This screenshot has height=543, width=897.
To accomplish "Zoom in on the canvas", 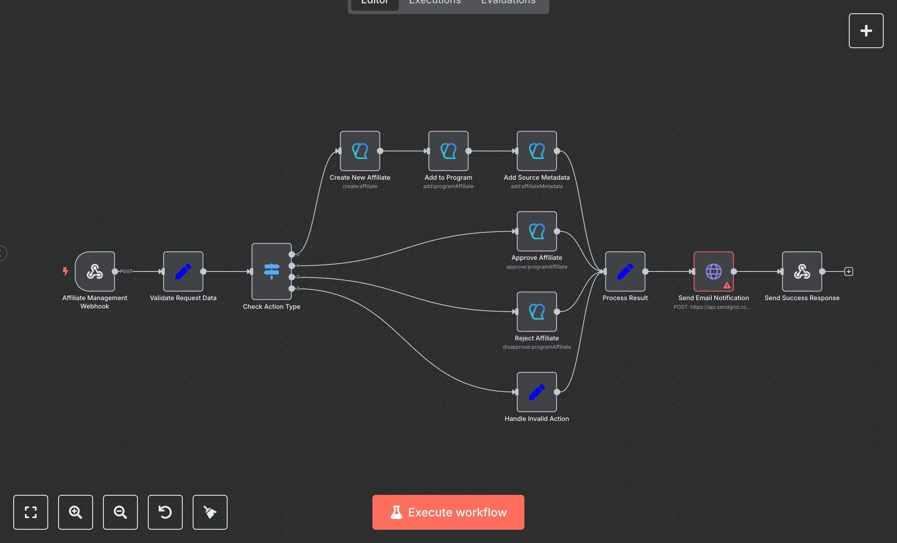I will tap(76, 512).
